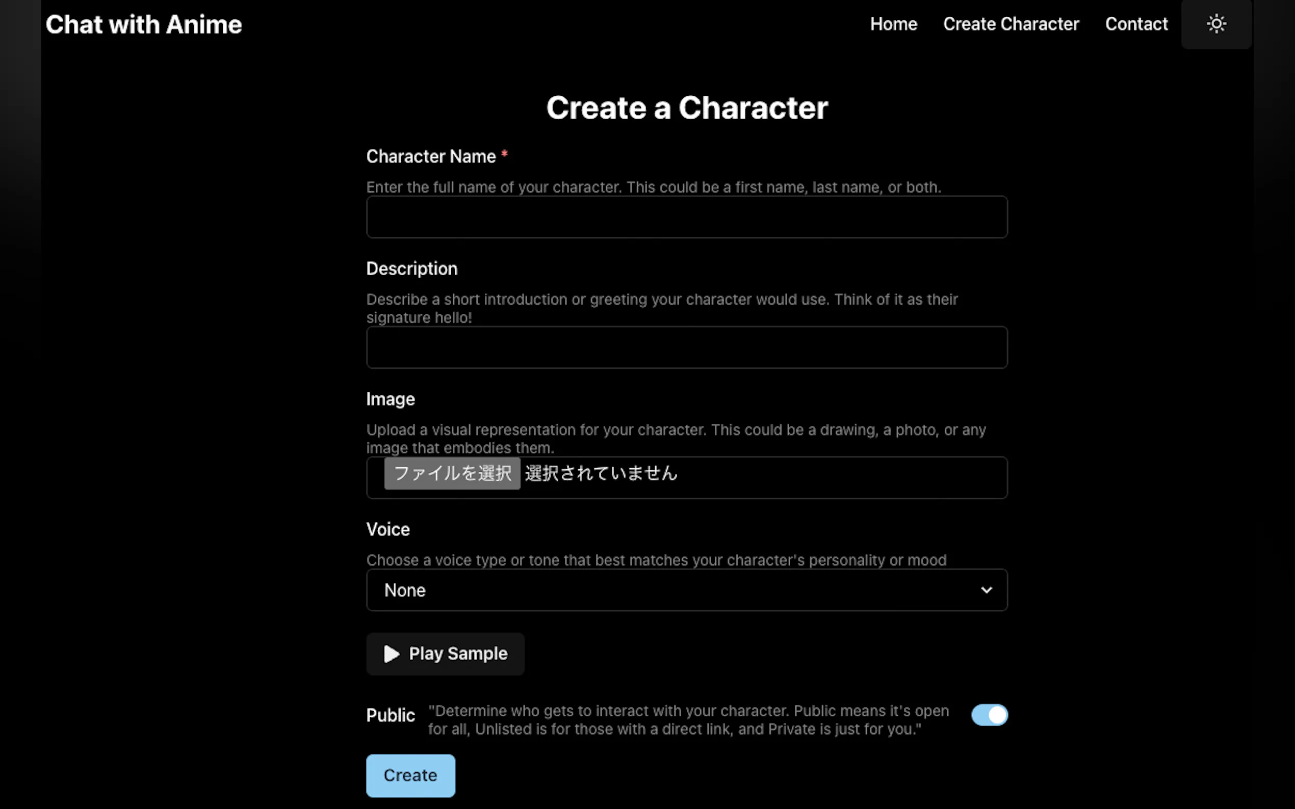Turn off the Public visibility switch
This screenshot has height=809, width=1295.
click(x=989, y=715)
